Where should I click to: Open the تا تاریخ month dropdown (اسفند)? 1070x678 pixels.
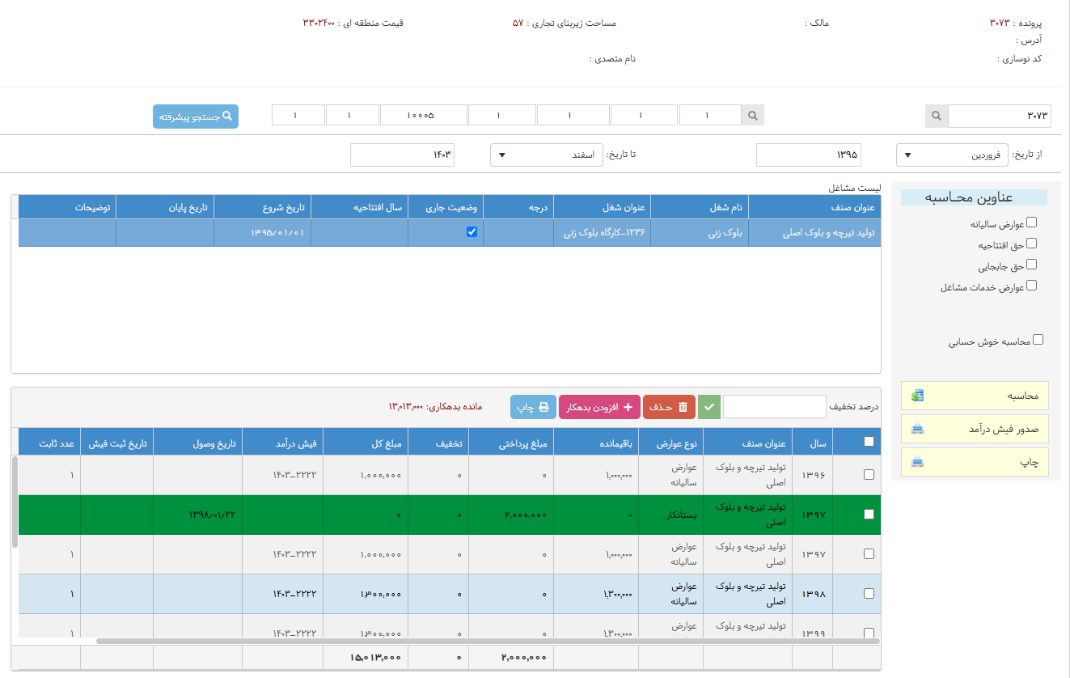[546, 155]
